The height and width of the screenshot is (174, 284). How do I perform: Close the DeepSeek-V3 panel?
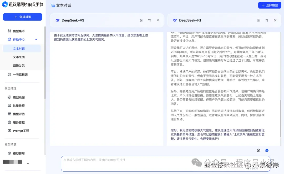click(x=158, y=20)
